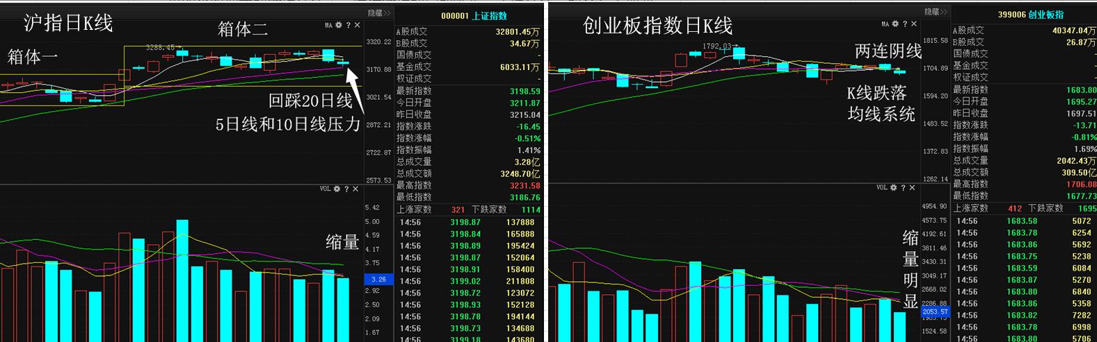This screenshot has height=342, width=1097.
Task: Open VOL help on Shanghai volume panel
Action: (346, 189)
